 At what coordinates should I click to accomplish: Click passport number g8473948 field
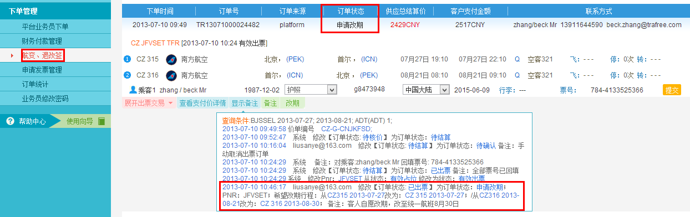369,89
